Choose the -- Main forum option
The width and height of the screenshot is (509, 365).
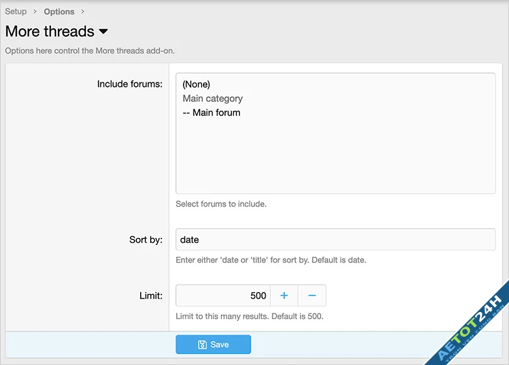(x=212, y=113)
